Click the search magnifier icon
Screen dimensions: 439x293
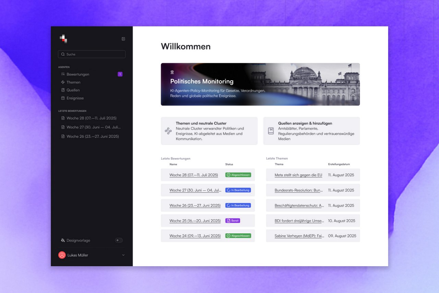(63, 54)
